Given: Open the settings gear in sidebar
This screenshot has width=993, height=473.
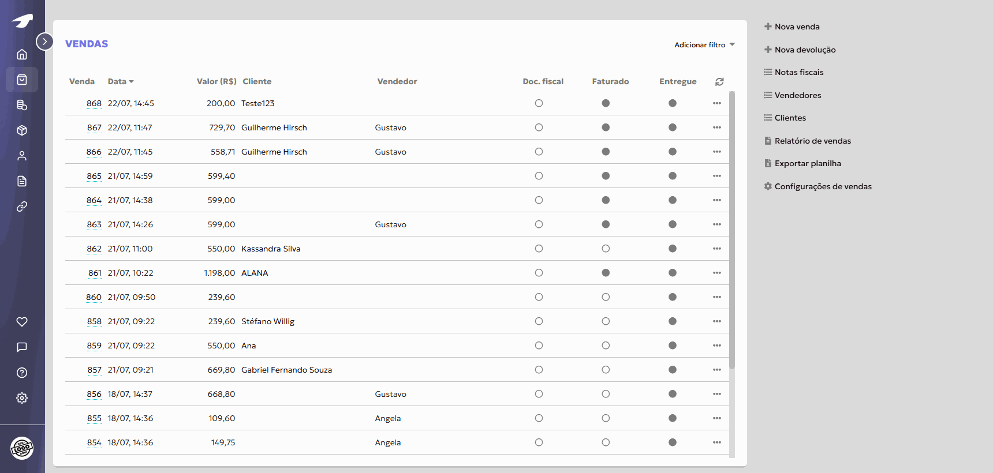Looking at the screenshot, I should [x=22, y=398].
